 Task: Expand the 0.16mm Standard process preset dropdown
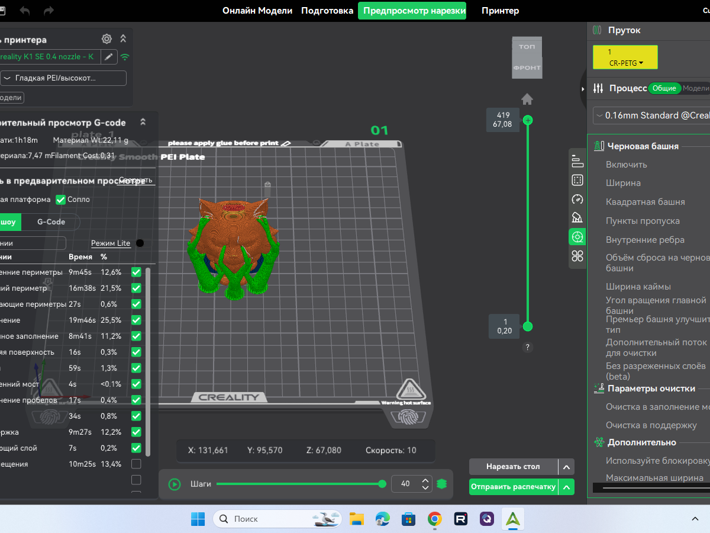coord(652,115)
